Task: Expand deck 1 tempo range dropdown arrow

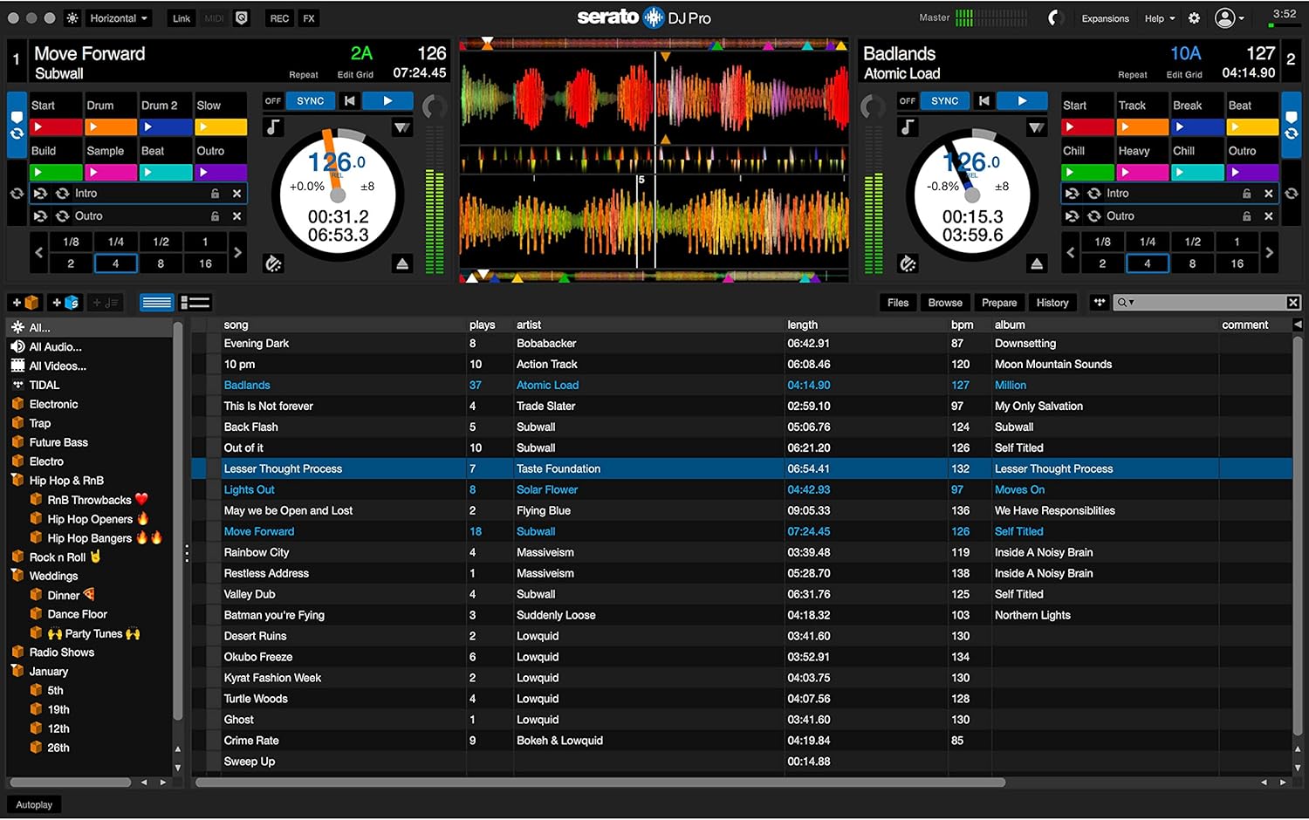Action: click(401, 128)
